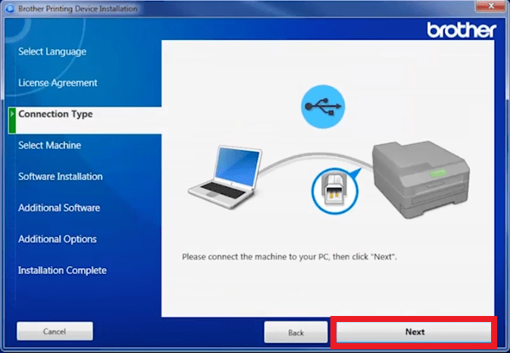Open the License Agreement step
Screen dimensions: 510x353
pos(58,82)
